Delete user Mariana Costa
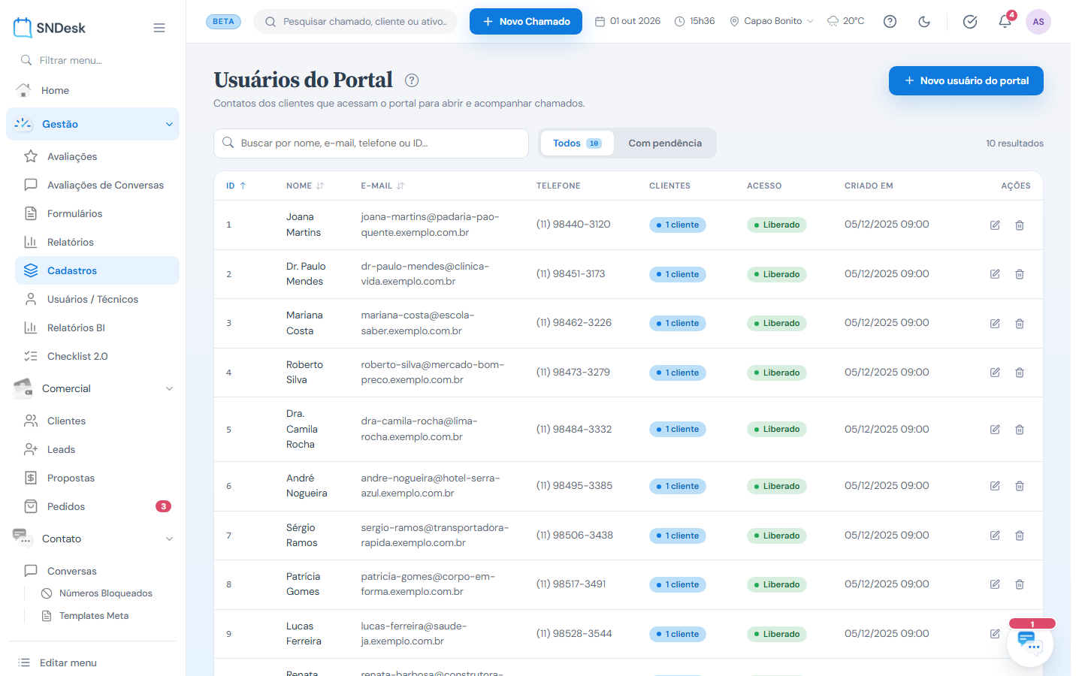The image size is (1082, 676). (1020, 324)
